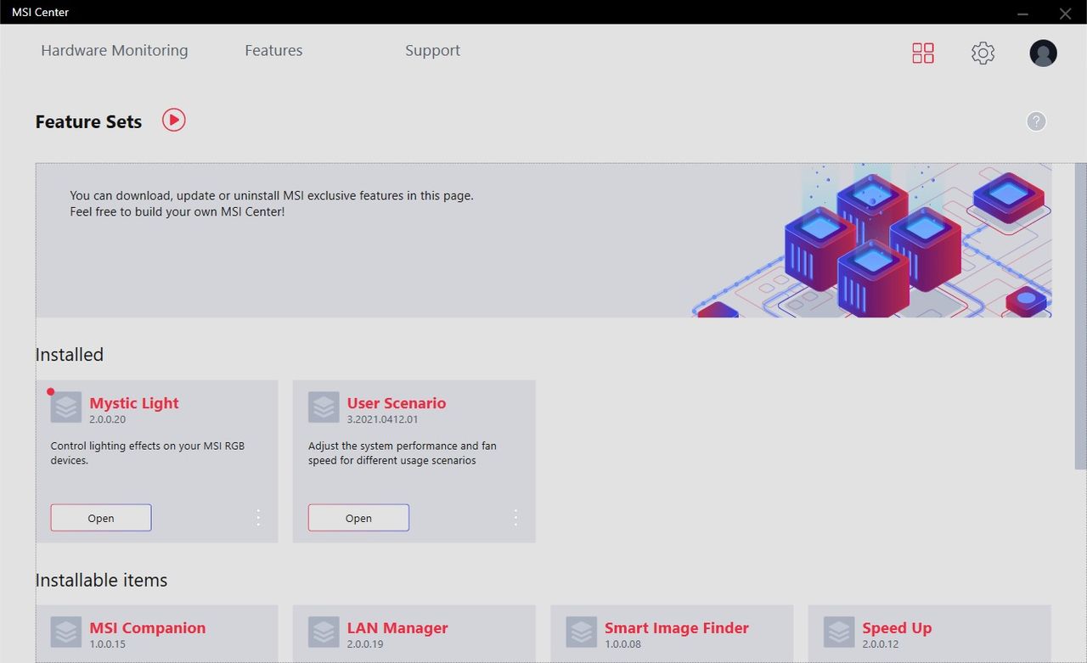
Task: Click the Smart Image Finder feature icon
Action: [582, 632]
